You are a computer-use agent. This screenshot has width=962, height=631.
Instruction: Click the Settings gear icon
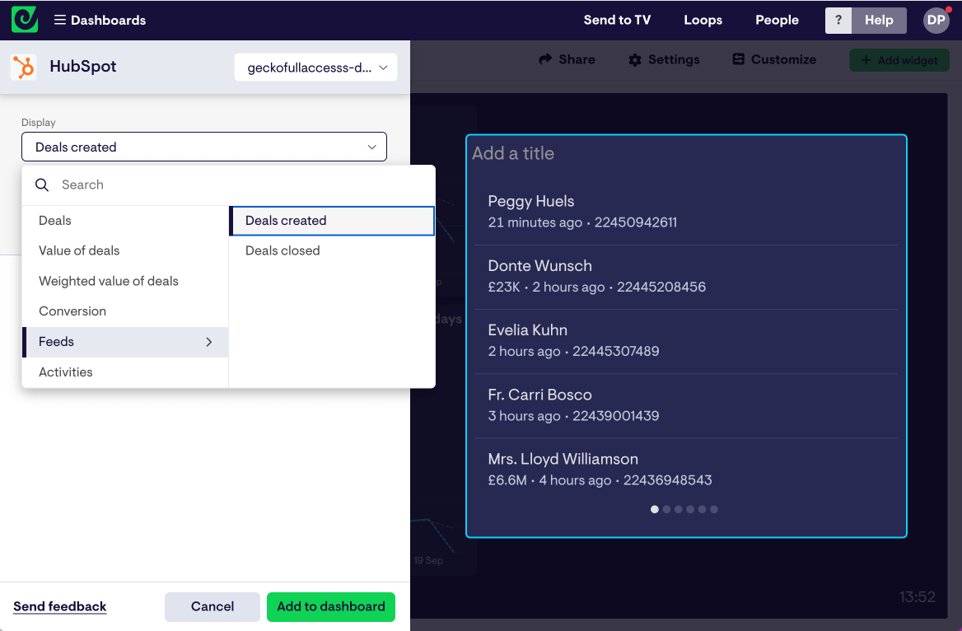tap(635, 59)
